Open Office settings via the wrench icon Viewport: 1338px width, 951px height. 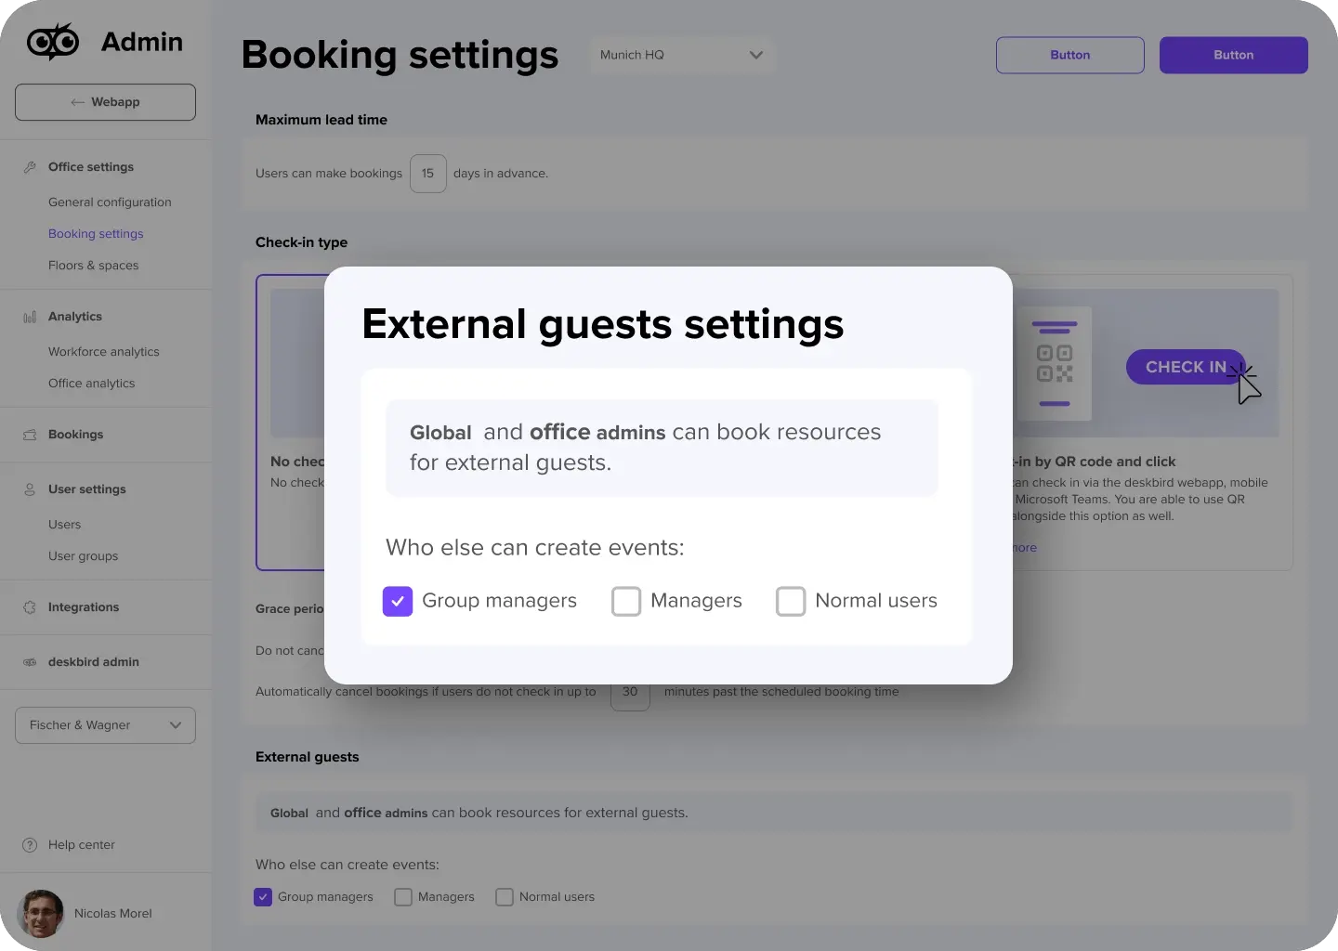click(29, 166)
